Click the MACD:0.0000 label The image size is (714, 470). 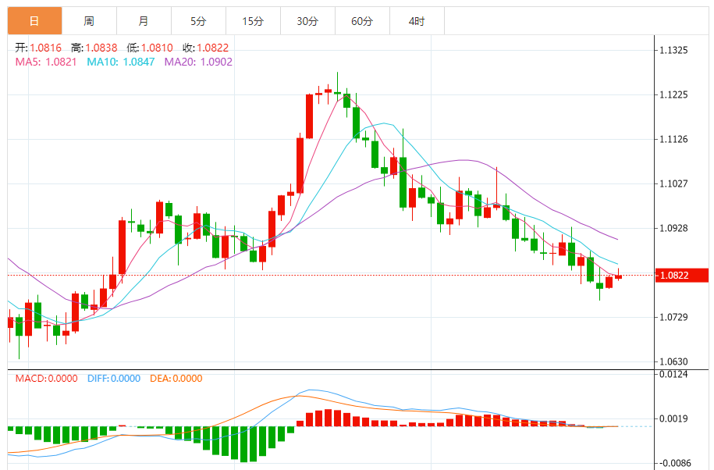tap(47, 379)
